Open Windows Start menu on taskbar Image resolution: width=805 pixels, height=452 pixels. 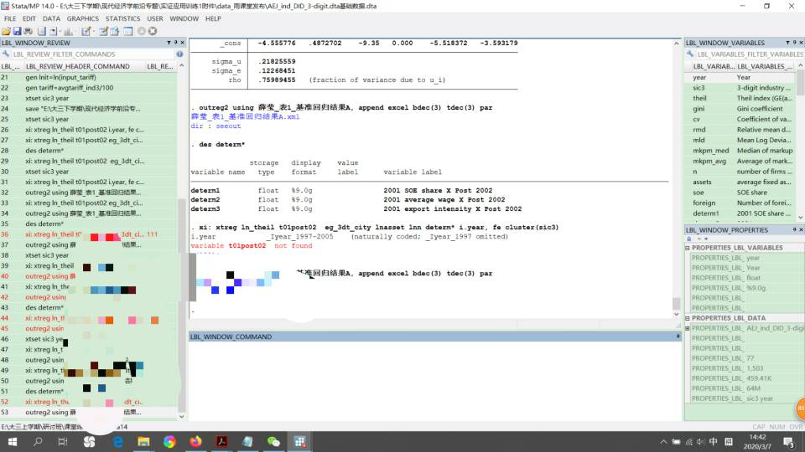pos(13,442)
